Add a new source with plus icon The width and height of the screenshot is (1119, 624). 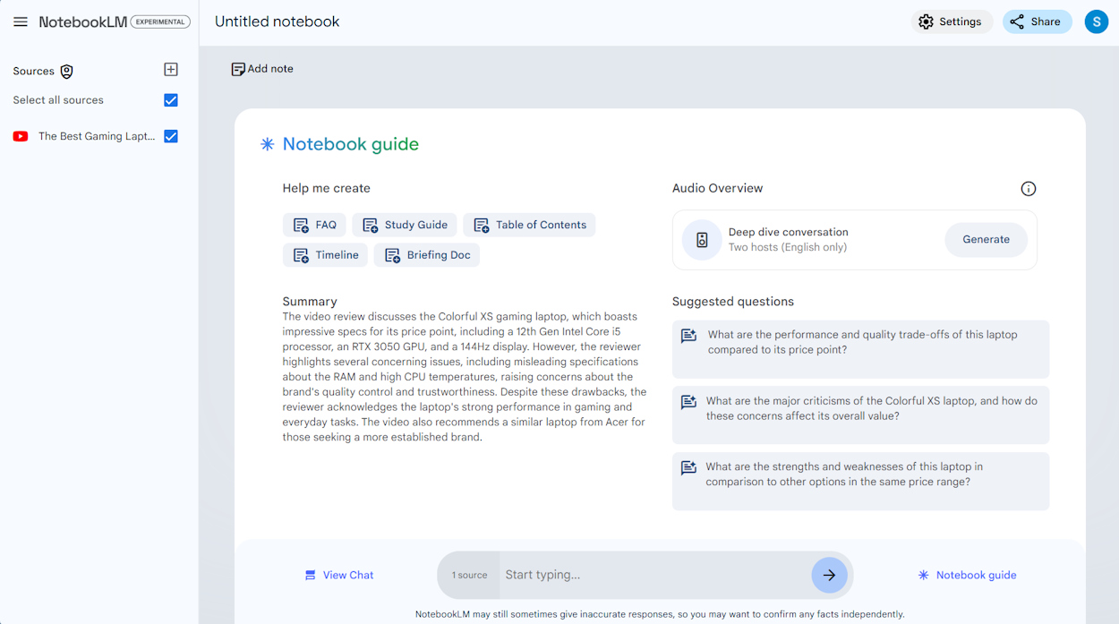point(171,70)
